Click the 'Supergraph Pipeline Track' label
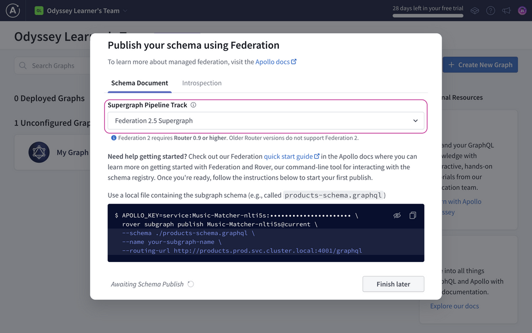Image resolution: width=532 pixels, height=333 pixels. (x=147, y=105)
